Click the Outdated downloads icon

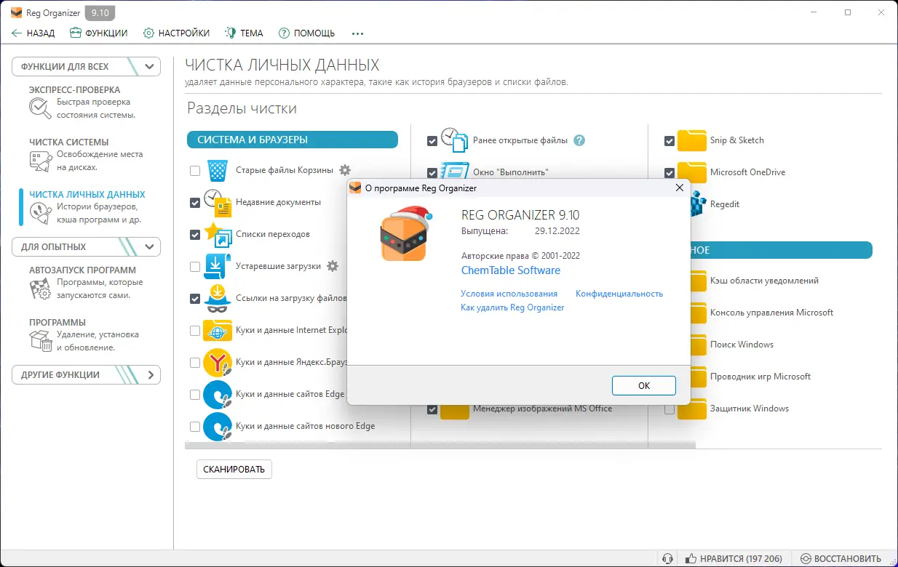click(x=218, y=267)
